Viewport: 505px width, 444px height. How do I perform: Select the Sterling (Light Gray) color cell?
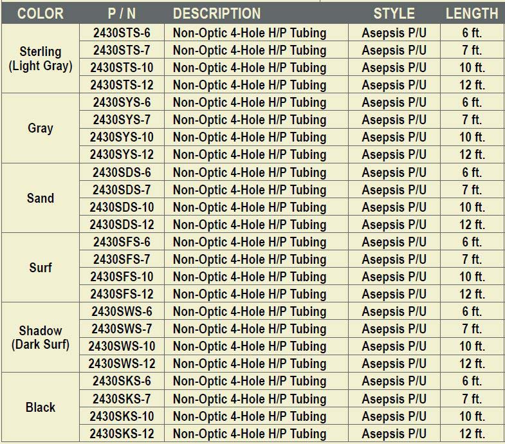point(41,59)
